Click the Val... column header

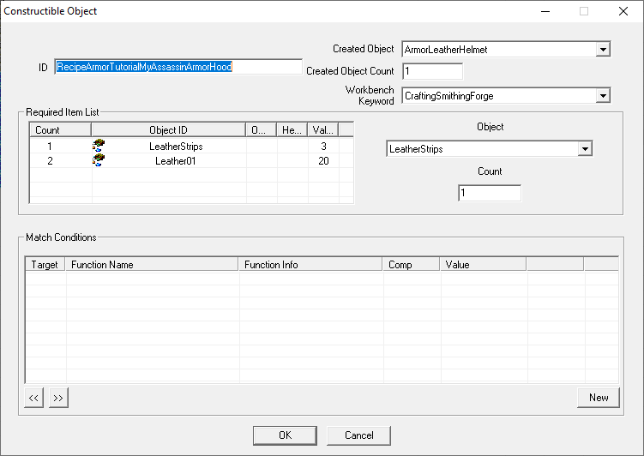[x=322, y=130]
